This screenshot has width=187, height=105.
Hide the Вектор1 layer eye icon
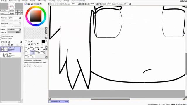pyautogui.click(x=2, y=48)
